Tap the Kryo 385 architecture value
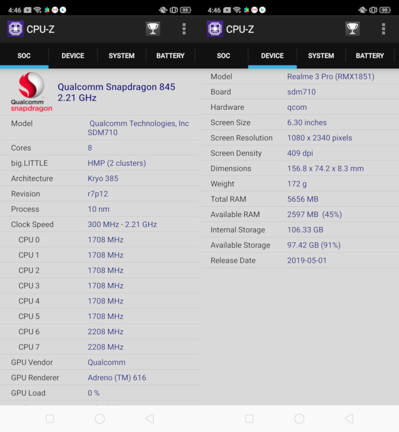Viewport: 399px width, 432px height. 103,179
